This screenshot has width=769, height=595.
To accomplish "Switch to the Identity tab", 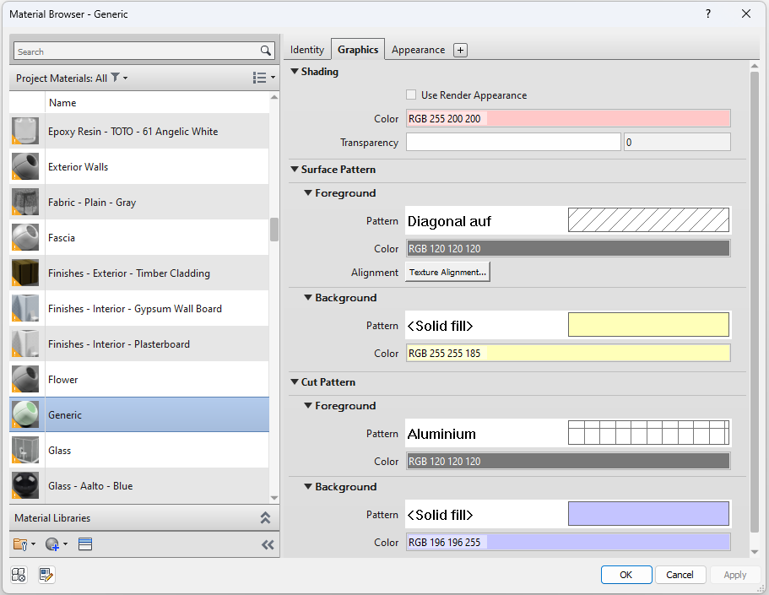I will (307, 50).
